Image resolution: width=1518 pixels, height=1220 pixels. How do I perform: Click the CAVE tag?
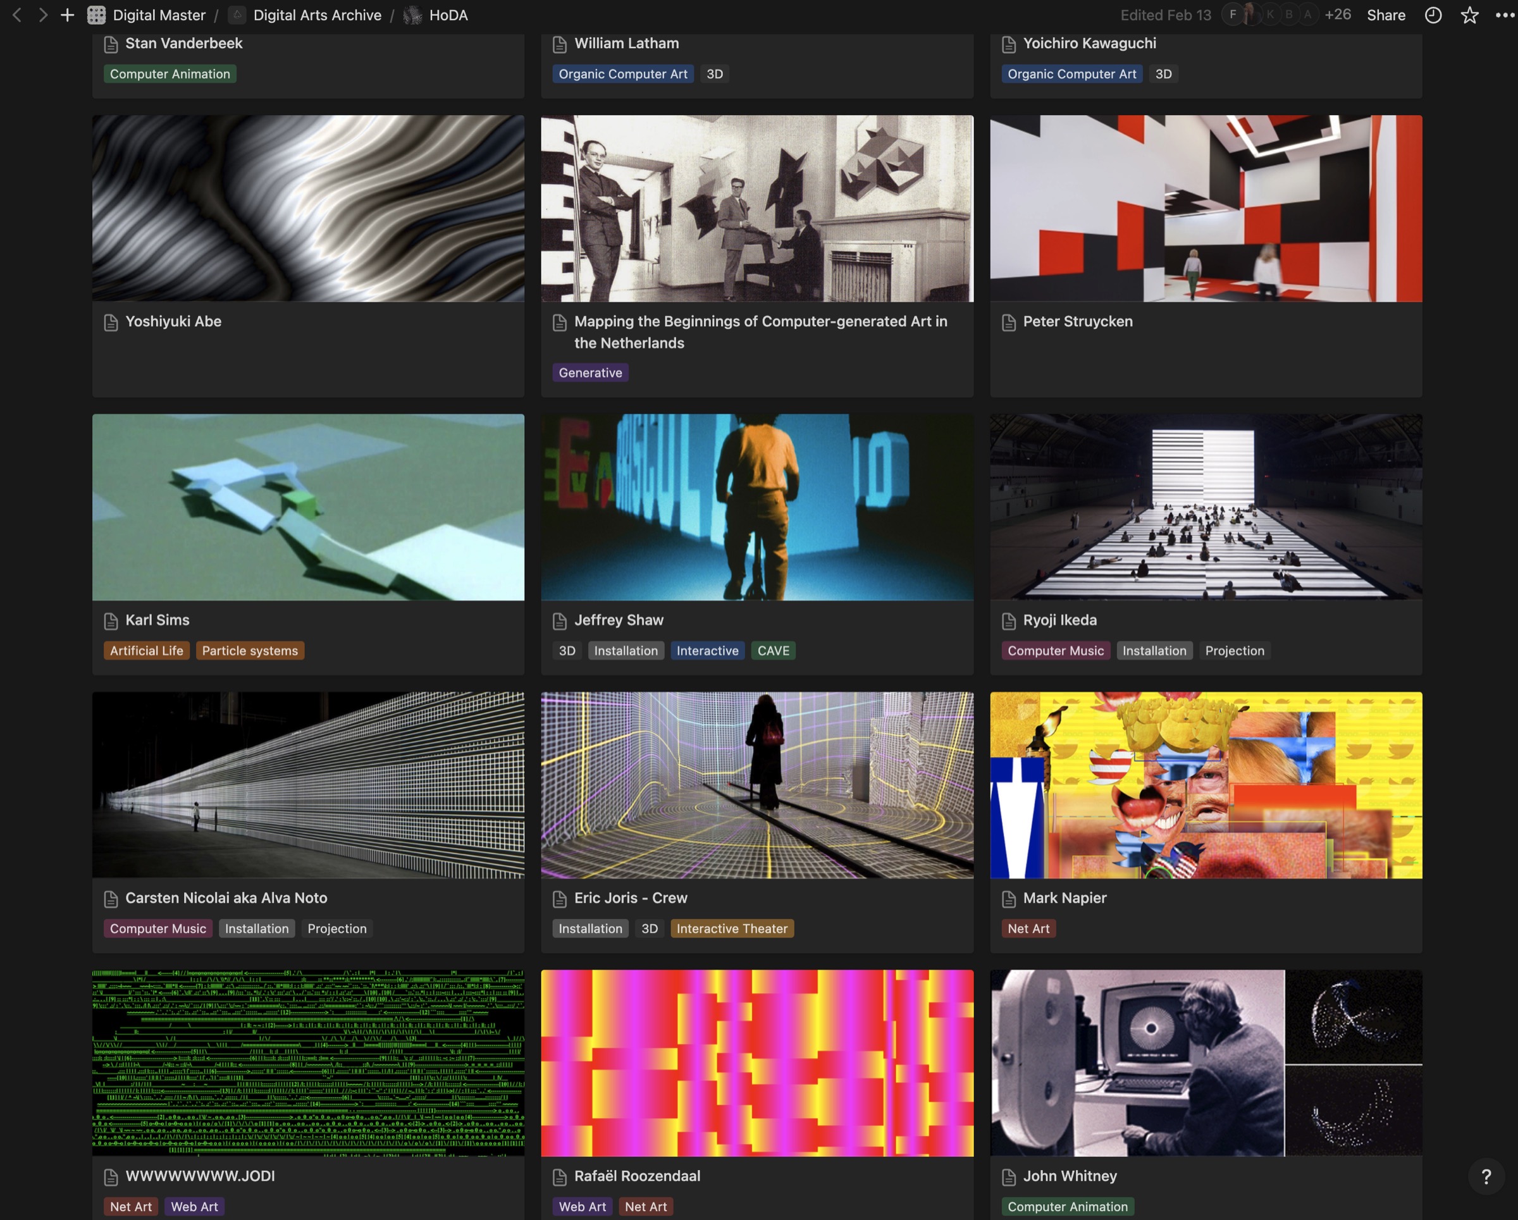coord(773,651)
